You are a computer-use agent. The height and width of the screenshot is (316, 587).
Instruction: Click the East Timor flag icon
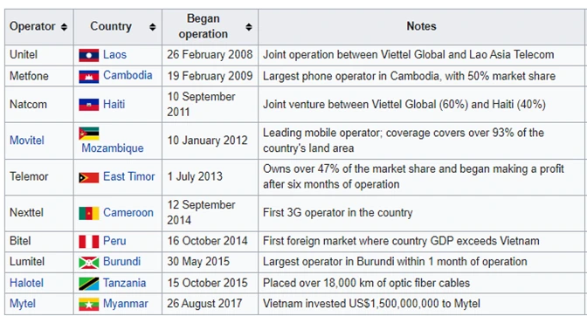tap(89, 177)
